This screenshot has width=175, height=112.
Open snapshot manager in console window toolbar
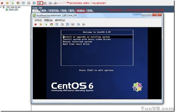click(67, 24)
